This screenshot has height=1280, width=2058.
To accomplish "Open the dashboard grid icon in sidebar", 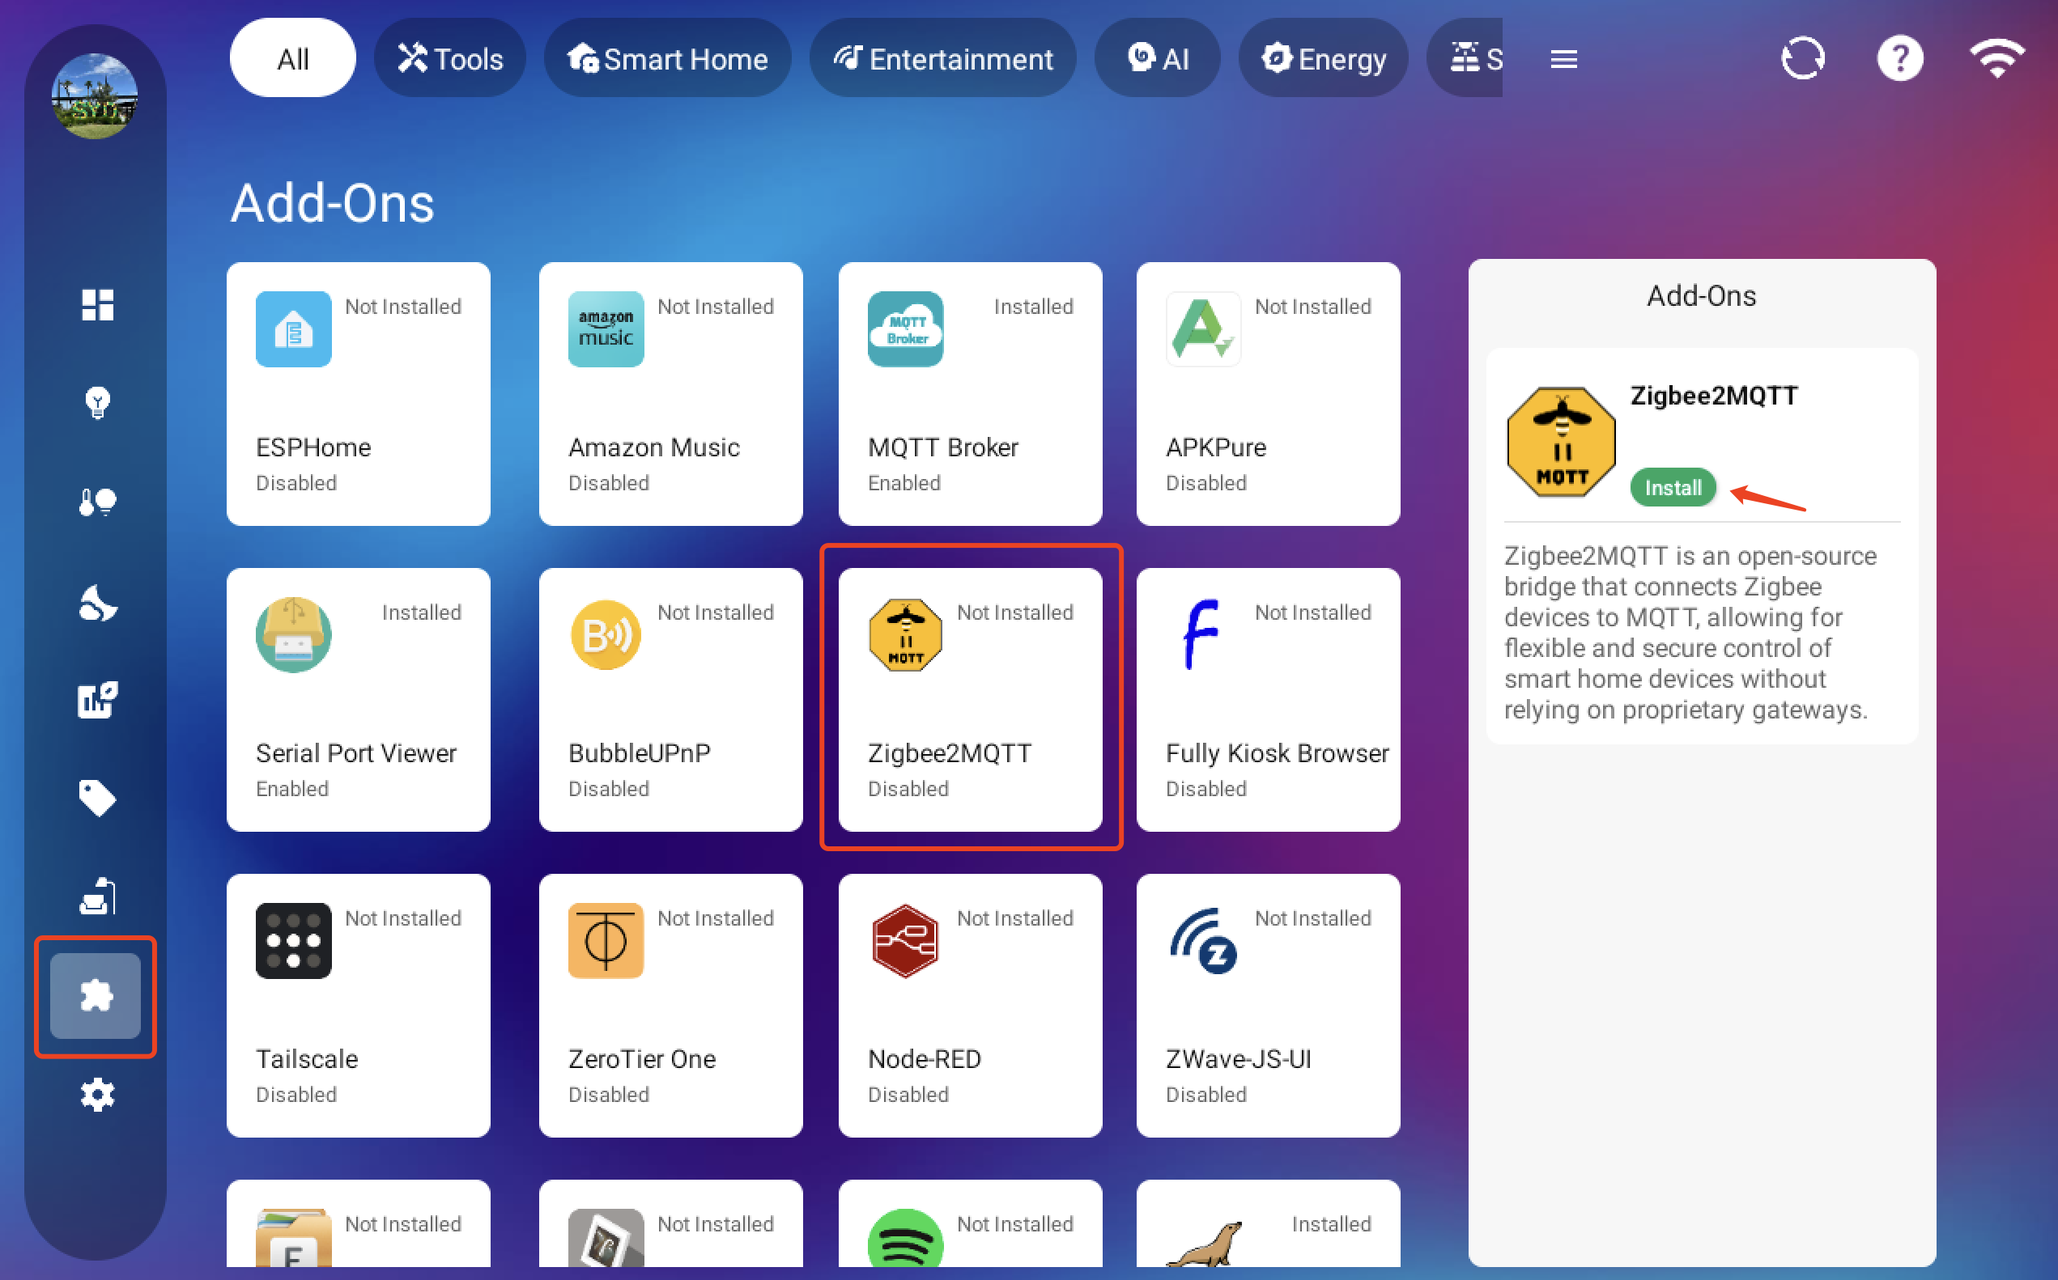I will (x=97, y=305).
